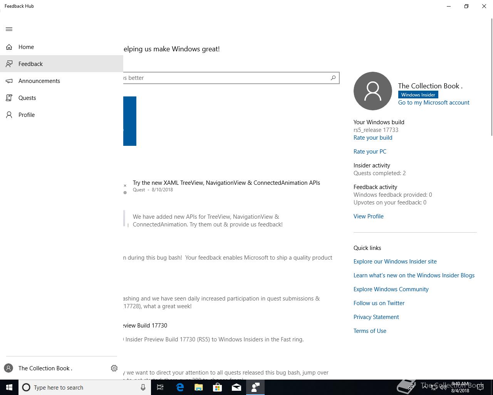Viewport: 493px width, 395px height.
Task: Click the taskbar clock and date
Action: tap(460, 387)
